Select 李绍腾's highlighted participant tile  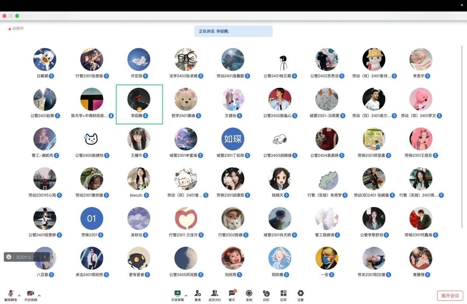coord(139,104)
